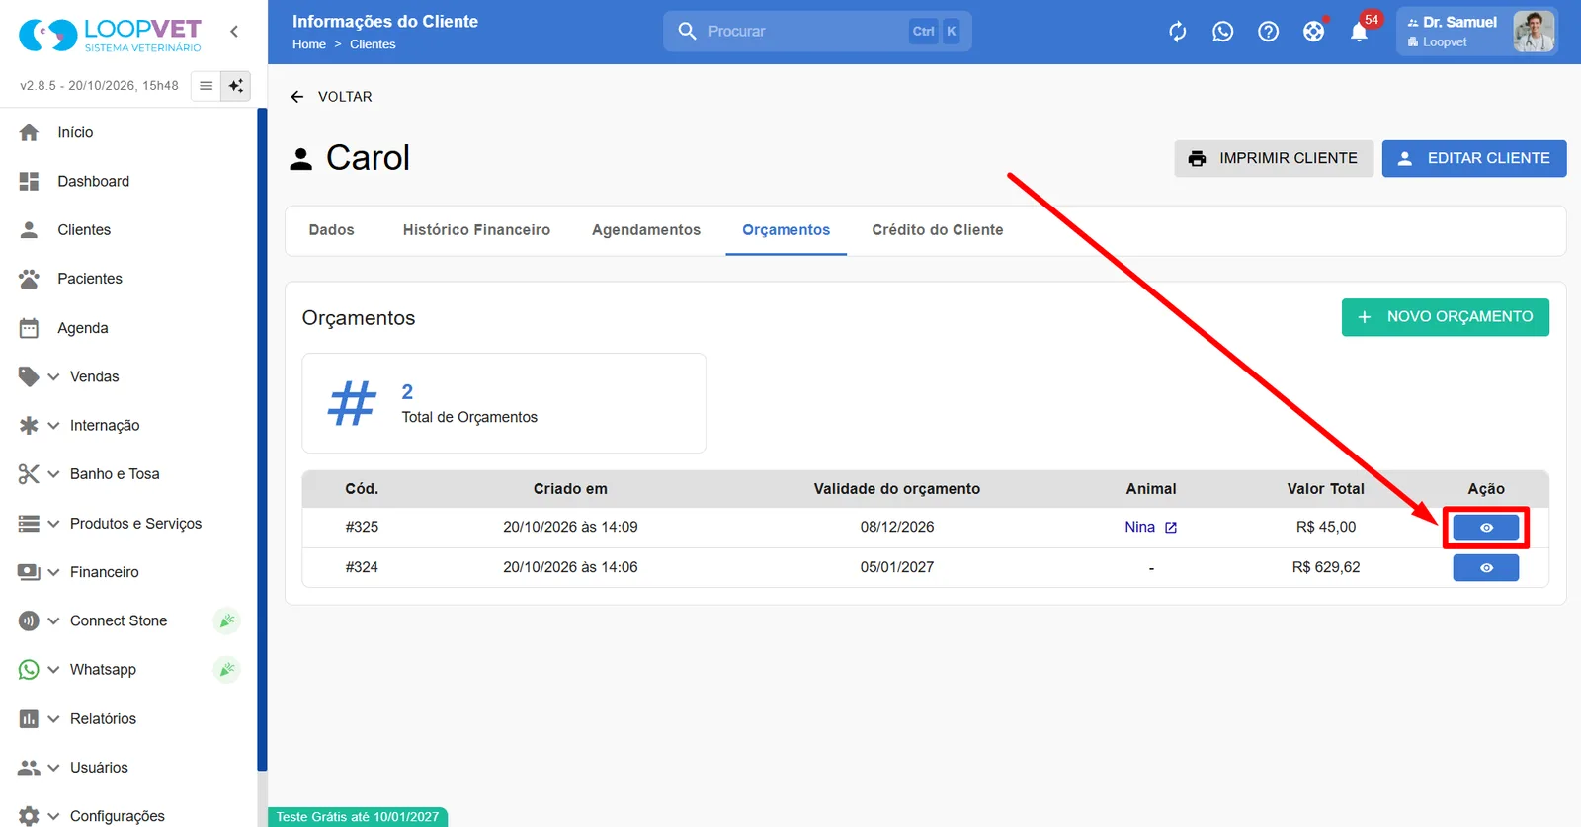Click the sparkle AI icon under the logo
This screenshot has width=1581, height=827.
pos(236,86)
